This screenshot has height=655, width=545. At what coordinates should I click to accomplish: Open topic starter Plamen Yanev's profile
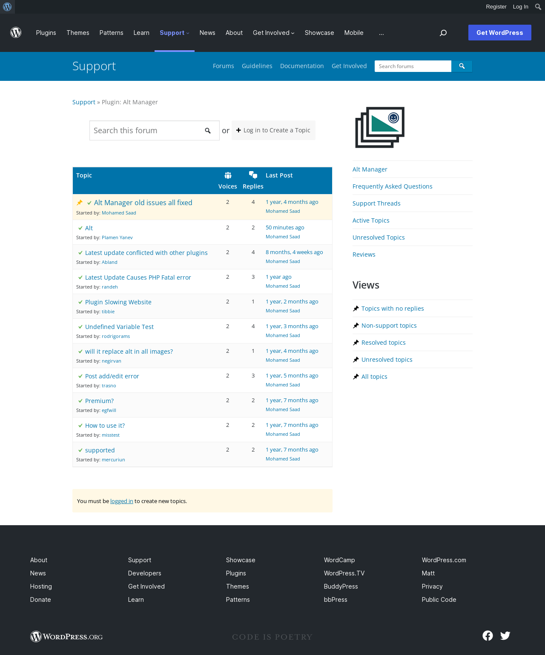point(117,237)
